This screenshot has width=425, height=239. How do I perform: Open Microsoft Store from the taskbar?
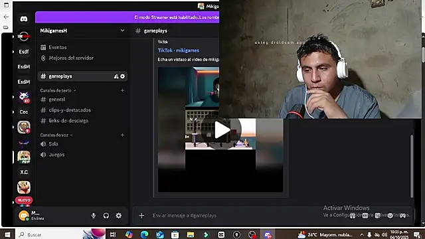[x=175, y=234]
